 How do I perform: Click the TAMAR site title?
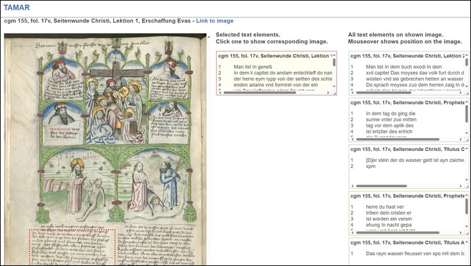tap(16, 8)
